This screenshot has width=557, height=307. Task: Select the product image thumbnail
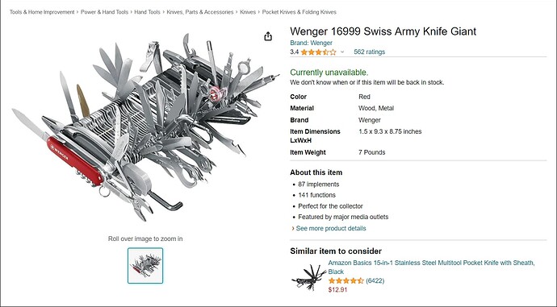click(x=145, y=266)
